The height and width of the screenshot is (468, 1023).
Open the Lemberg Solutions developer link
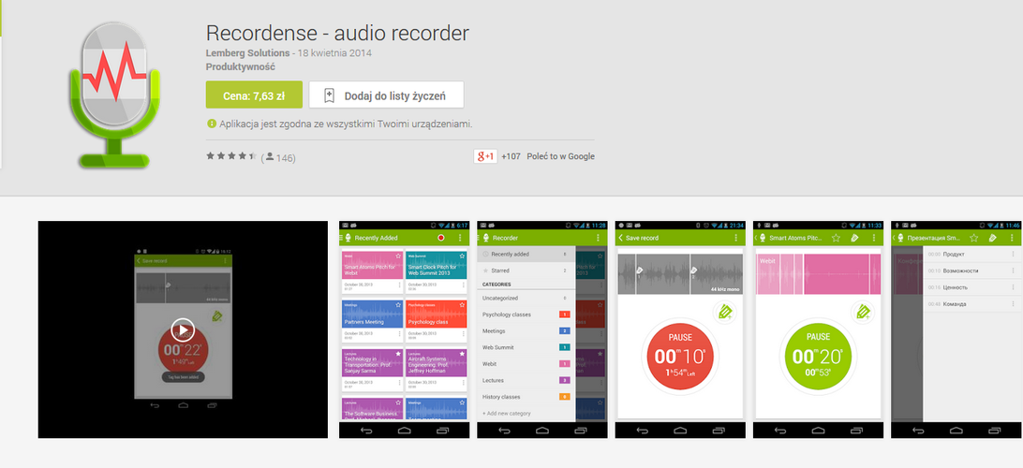tap(248, 52)
